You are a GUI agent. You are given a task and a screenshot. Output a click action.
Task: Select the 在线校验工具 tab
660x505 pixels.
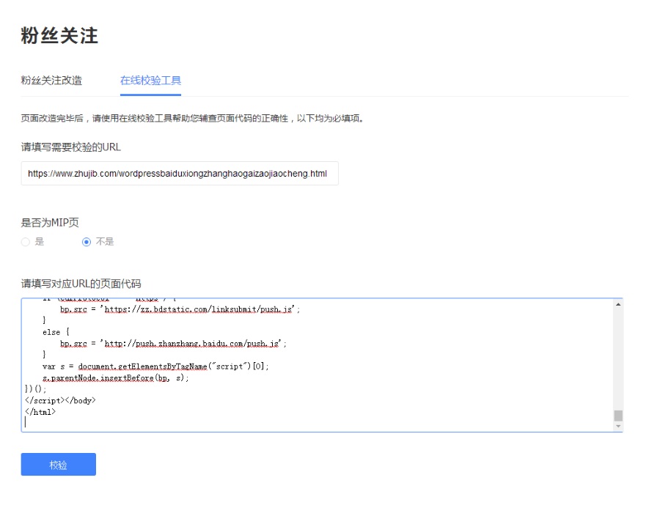(x=150, y=81)
